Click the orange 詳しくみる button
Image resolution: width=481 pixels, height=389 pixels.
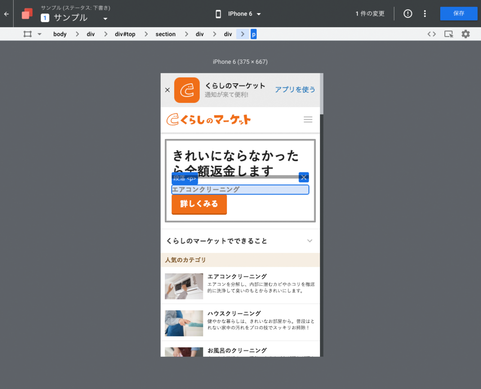[x=199, y=204]
